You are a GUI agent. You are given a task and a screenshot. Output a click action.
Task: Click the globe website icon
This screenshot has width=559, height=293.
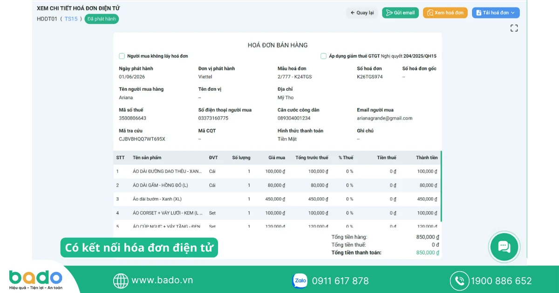coord(121,280)
